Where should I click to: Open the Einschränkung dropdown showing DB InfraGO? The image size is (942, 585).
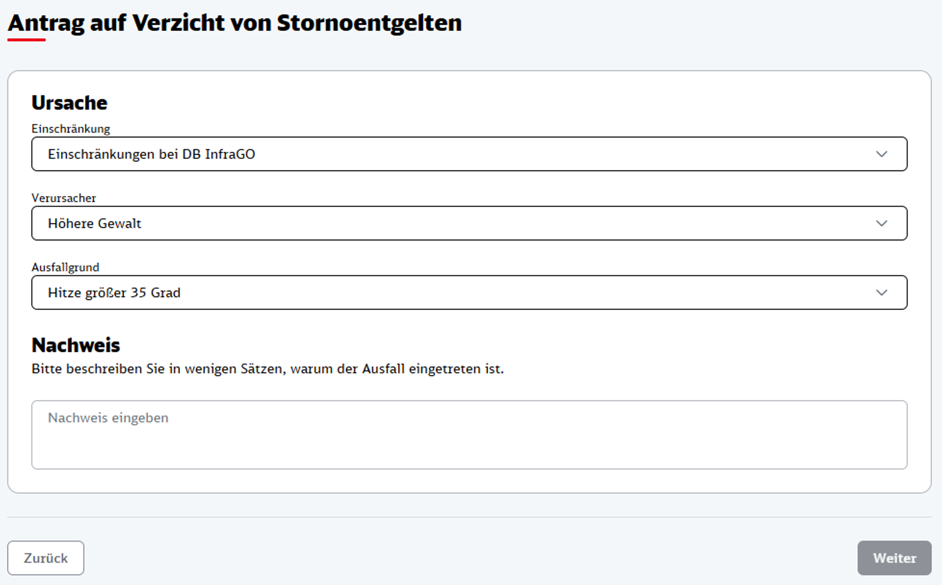[x=469, y=154]
